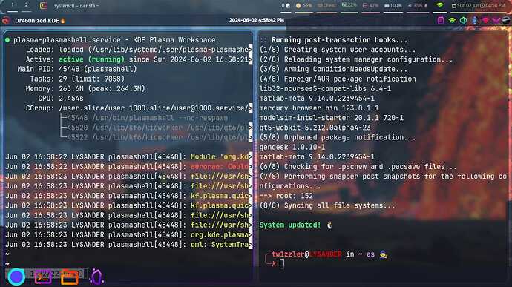Open the magenta clipboard tray icon
512x287 pixels.
(441, 20)
